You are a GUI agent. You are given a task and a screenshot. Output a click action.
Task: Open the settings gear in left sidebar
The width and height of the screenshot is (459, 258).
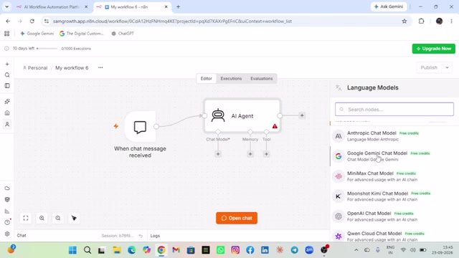click(7, 234)
